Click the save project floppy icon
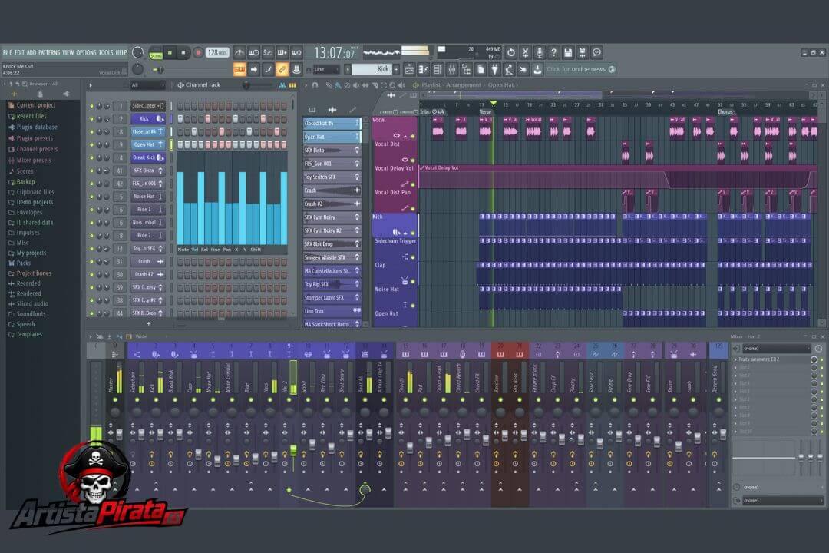This screenshot has height=553, width=829. (x=568, y=52)
